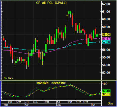Click the long red candle after the 61.00 peak
This screenshot has width=117, height=107.
(72, 20)
